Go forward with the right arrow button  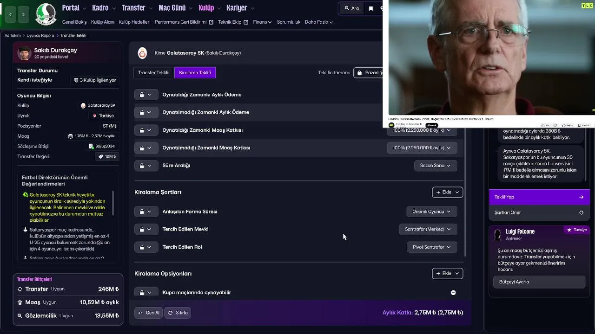[23, 14]
